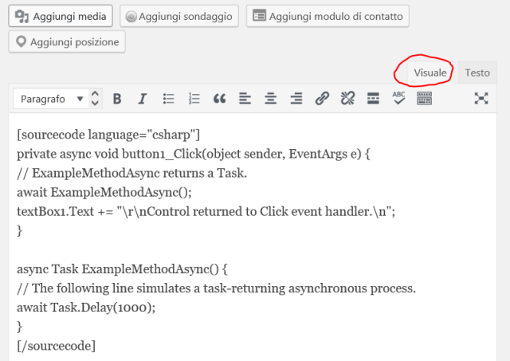Insert or edit a link
The height and width of the screenshot is (361, 510).
[322, 99]
